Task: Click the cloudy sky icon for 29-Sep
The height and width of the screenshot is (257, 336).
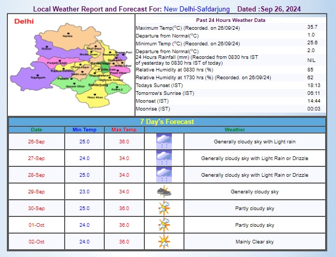Action: 165,191
